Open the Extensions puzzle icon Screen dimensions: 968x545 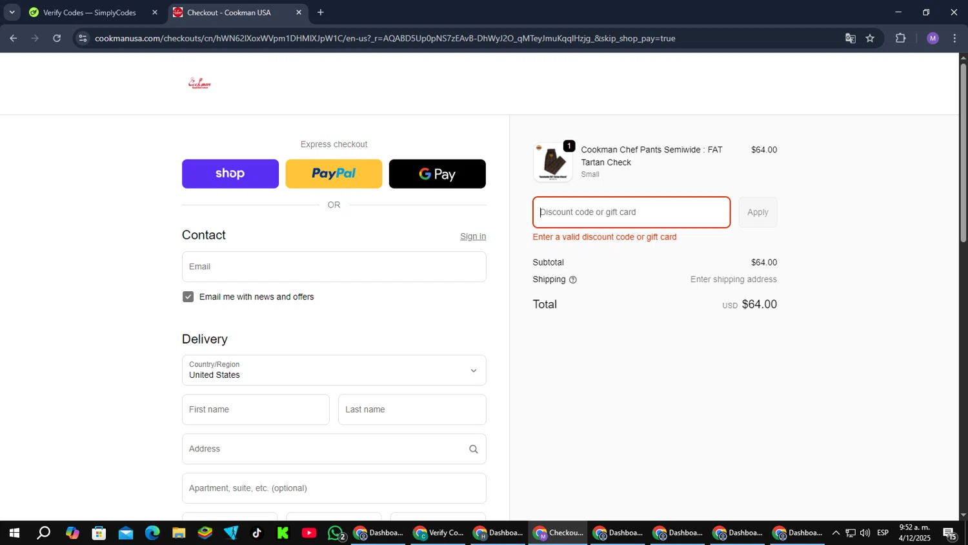pos(901,38)
